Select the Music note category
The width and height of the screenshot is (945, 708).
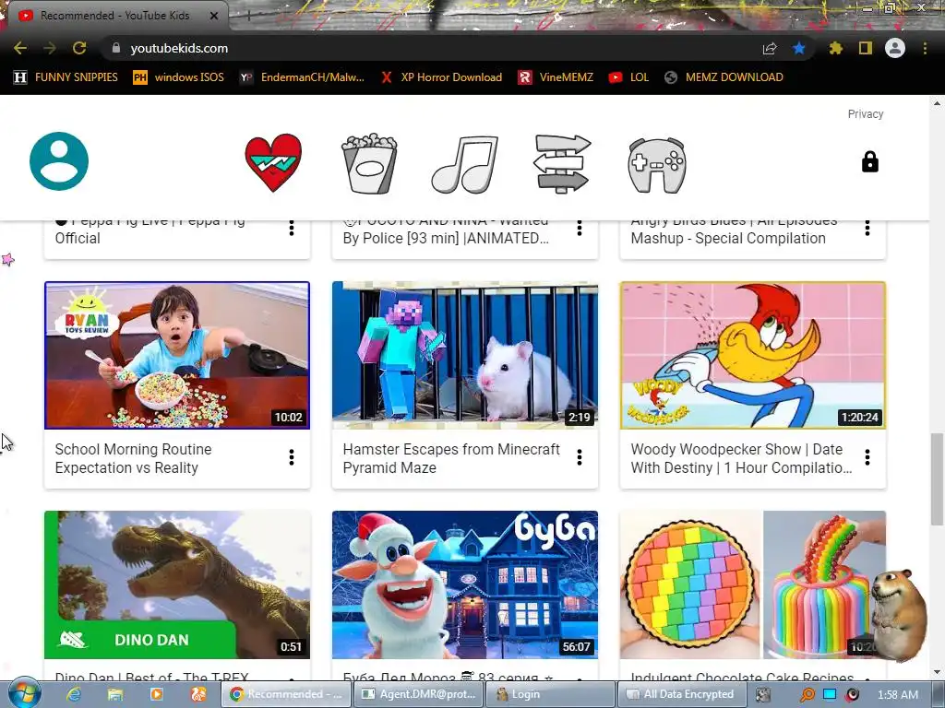pyautogui.click(x=465, y=164)
